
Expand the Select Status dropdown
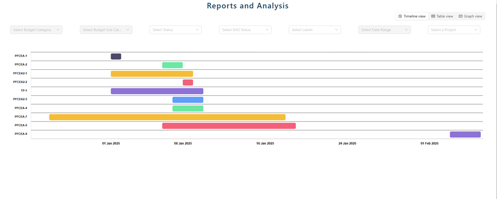tap(175, 30)
